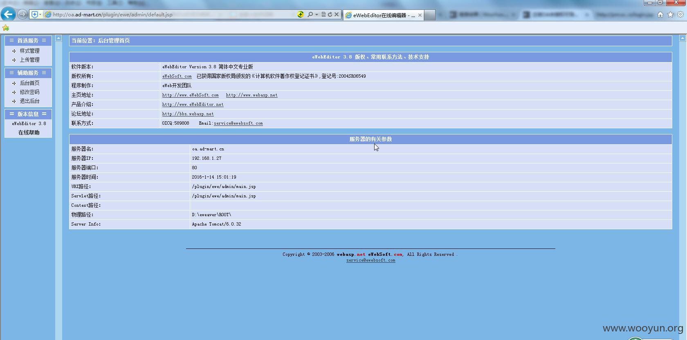Click the IE page icon in address bar
Image resolution: width=687 pixels, height=340 pixels.
(x=48, y=14)
